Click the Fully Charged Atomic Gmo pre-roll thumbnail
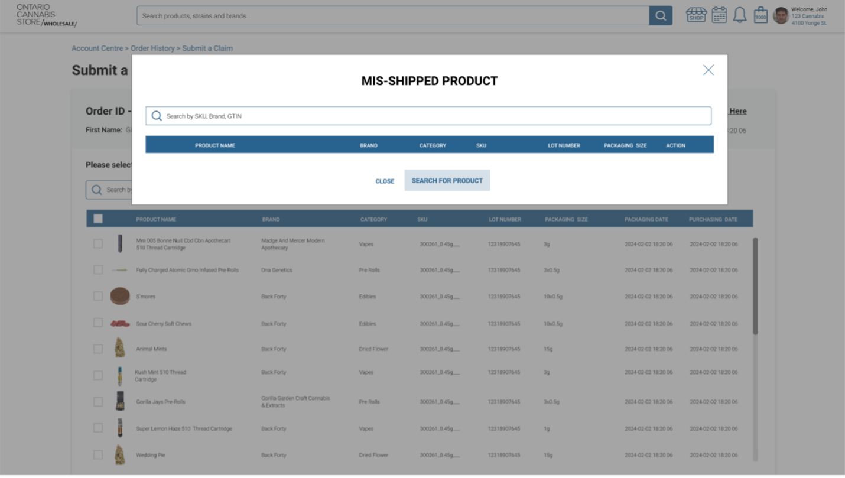The height and width of the screenshot is (478, 845). [x=120, y=270]
